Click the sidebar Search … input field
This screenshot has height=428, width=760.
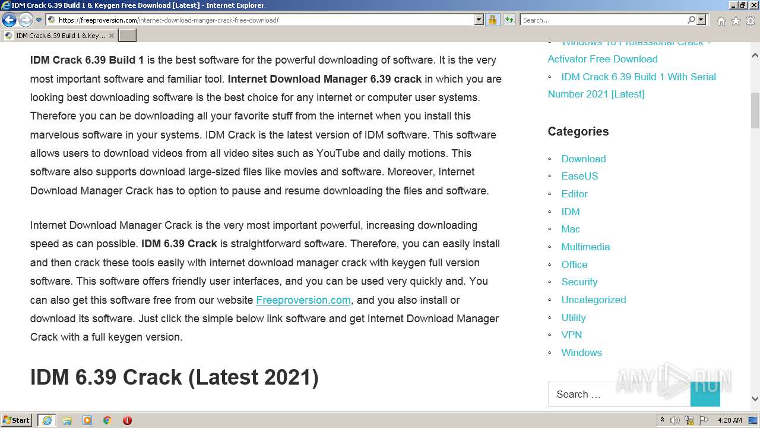tap(619, 394)
